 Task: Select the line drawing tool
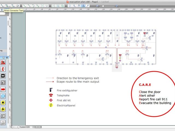point(24,5)
